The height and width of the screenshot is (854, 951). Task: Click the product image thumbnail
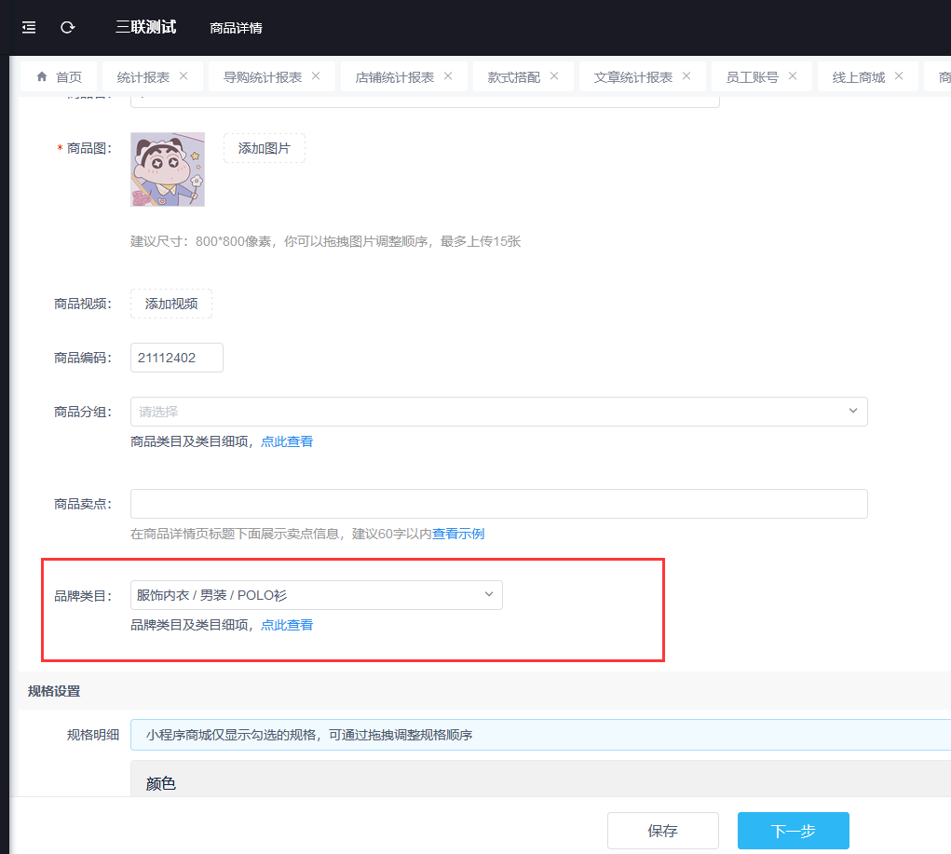[x=168, y=169]
